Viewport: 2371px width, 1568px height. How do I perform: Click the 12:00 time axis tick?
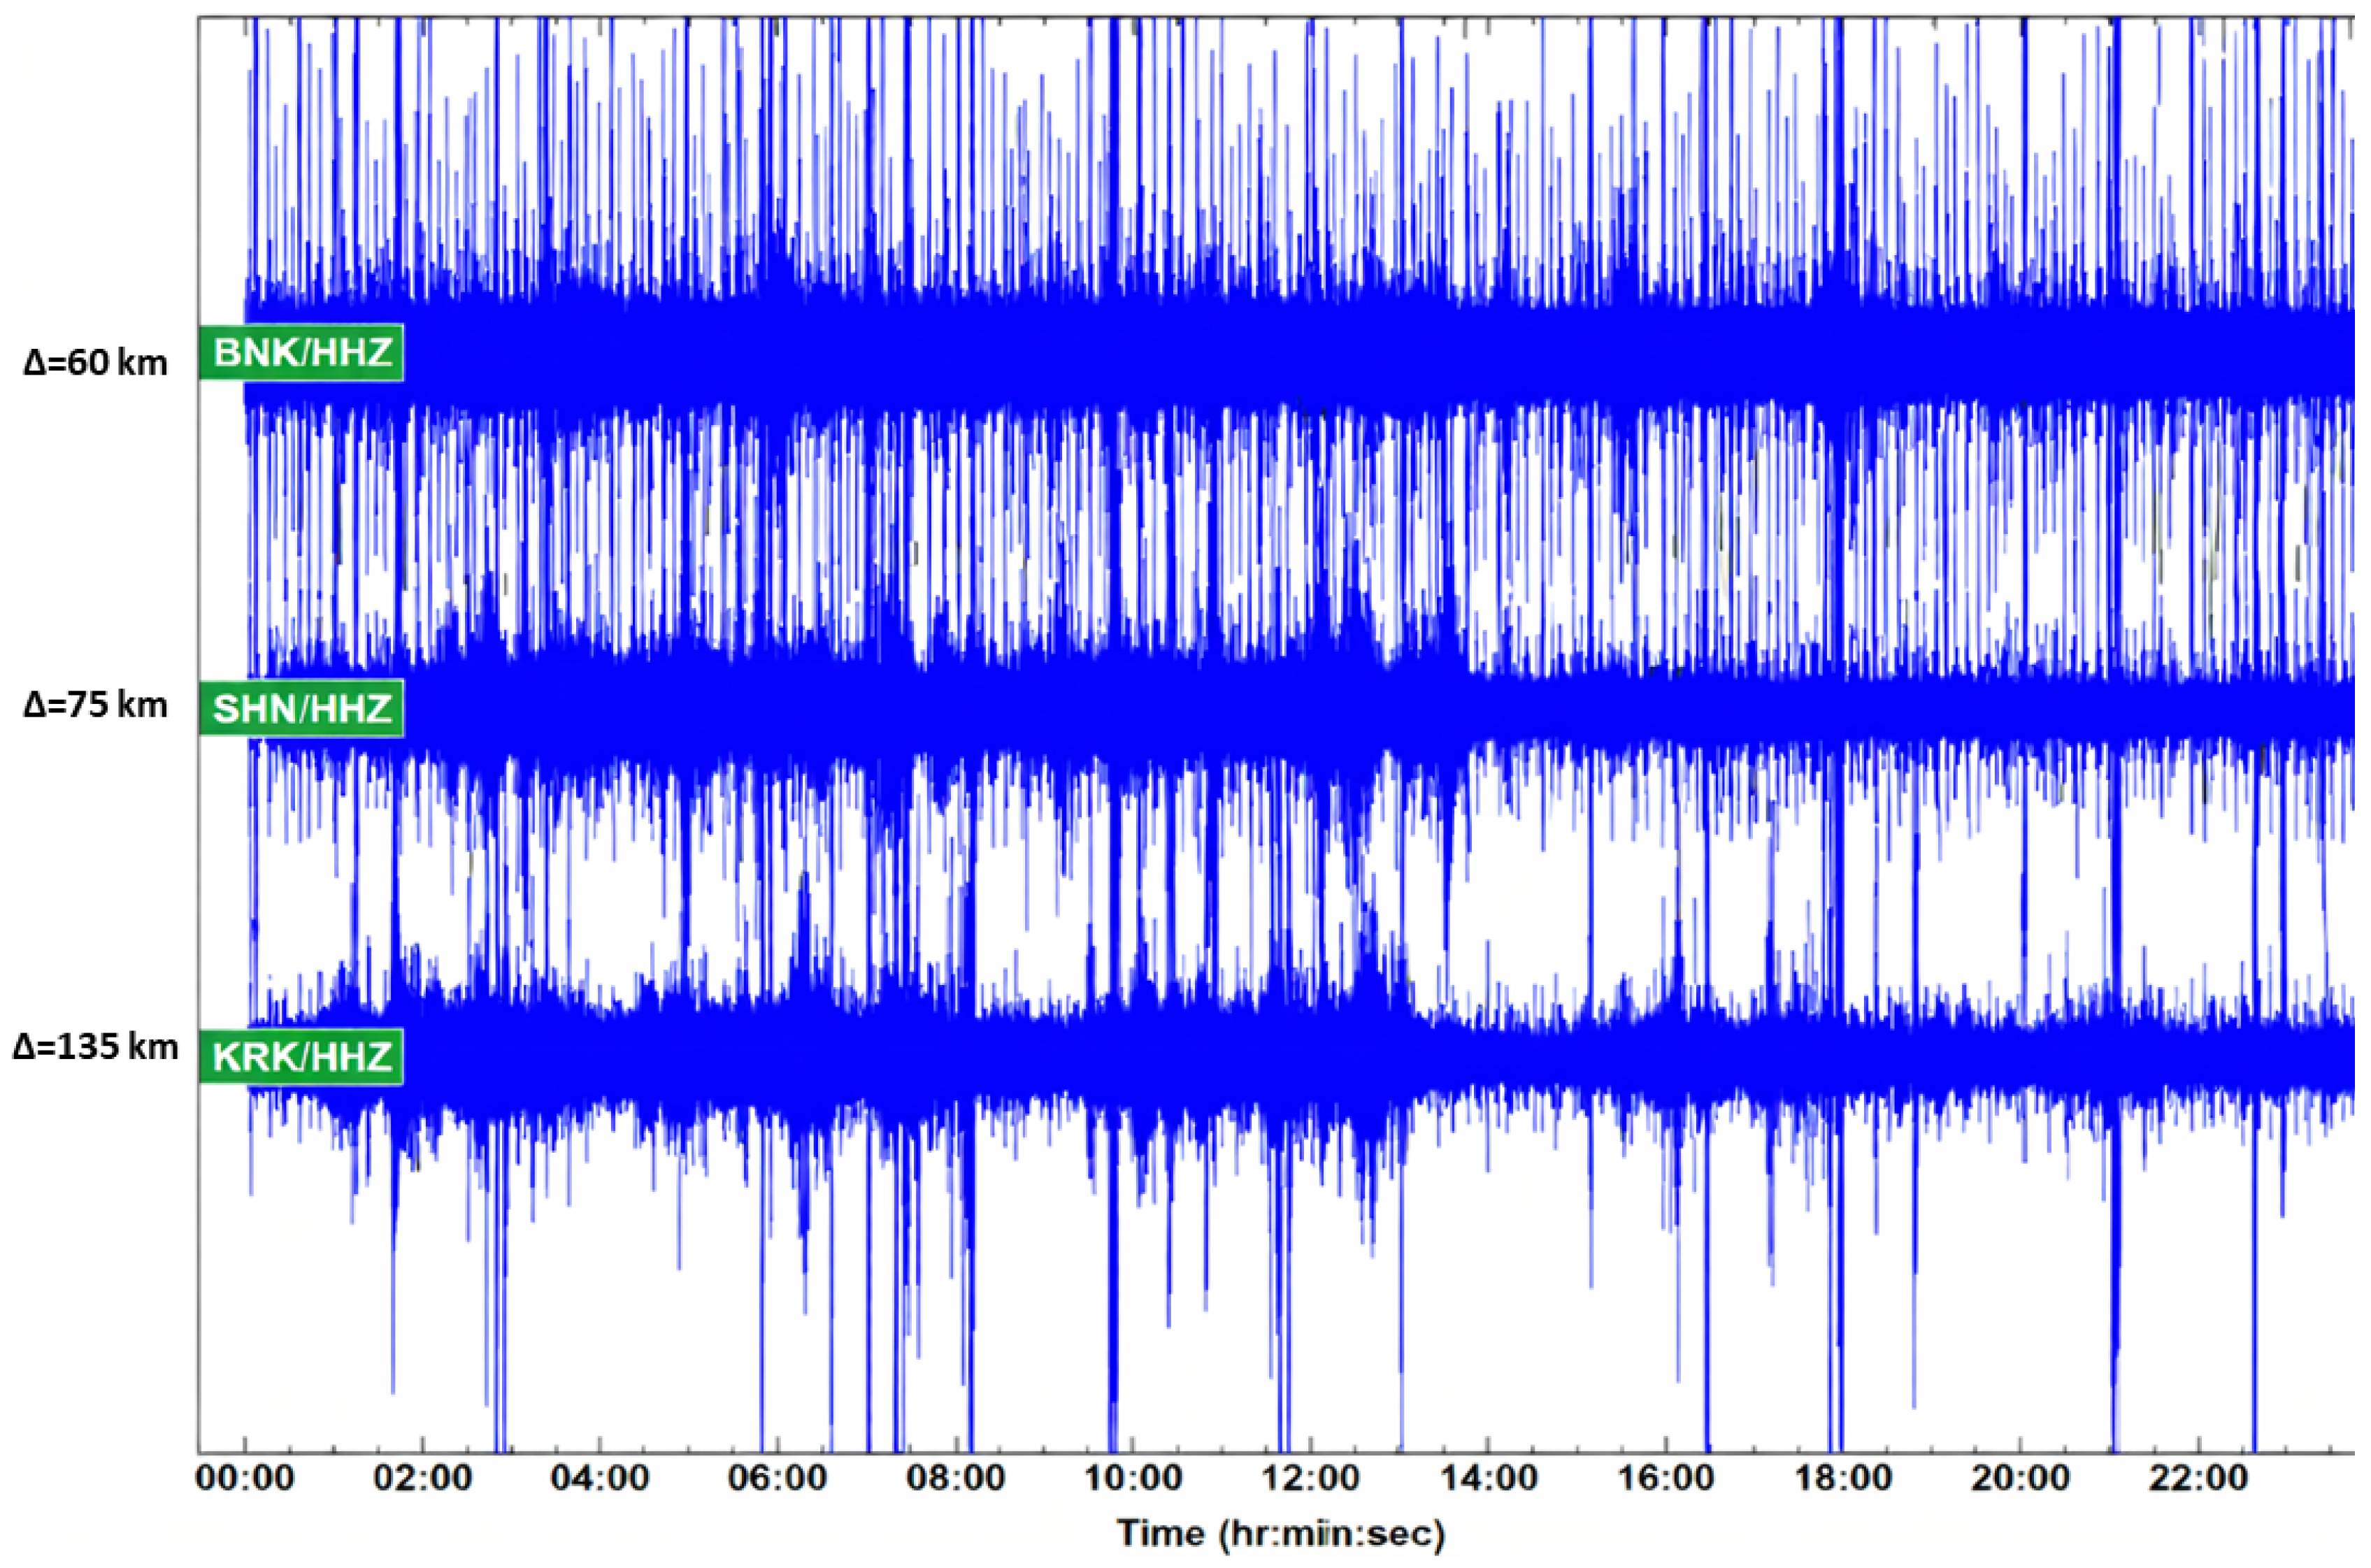point(1310,1478)
